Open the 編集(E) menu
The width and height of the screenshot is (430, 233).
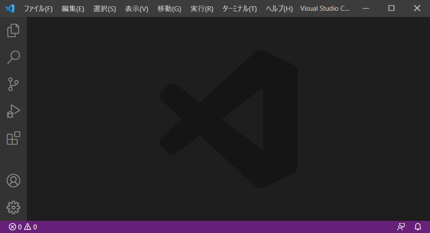(x=73, y=9)
